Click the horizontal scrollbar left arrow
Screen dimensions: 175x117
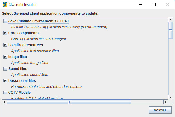[4, 102]
